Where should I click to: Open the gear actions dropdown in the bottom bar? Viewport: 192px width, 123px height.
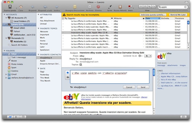(x=17, y=117)
